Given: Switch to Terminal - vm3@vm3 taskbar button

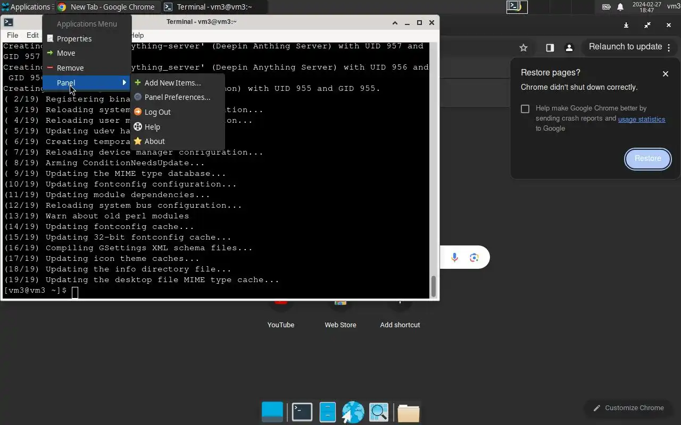Looking at the screenshot, I should pyautogui.click(x=214, y=7).
